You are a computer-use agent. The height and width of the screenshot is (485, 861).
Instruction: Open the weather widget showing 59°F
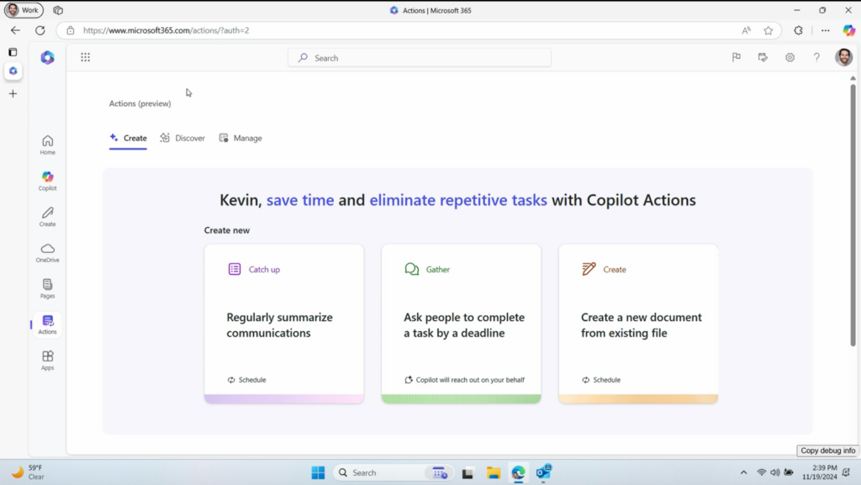pyautogui.click(x=29, y=472)
